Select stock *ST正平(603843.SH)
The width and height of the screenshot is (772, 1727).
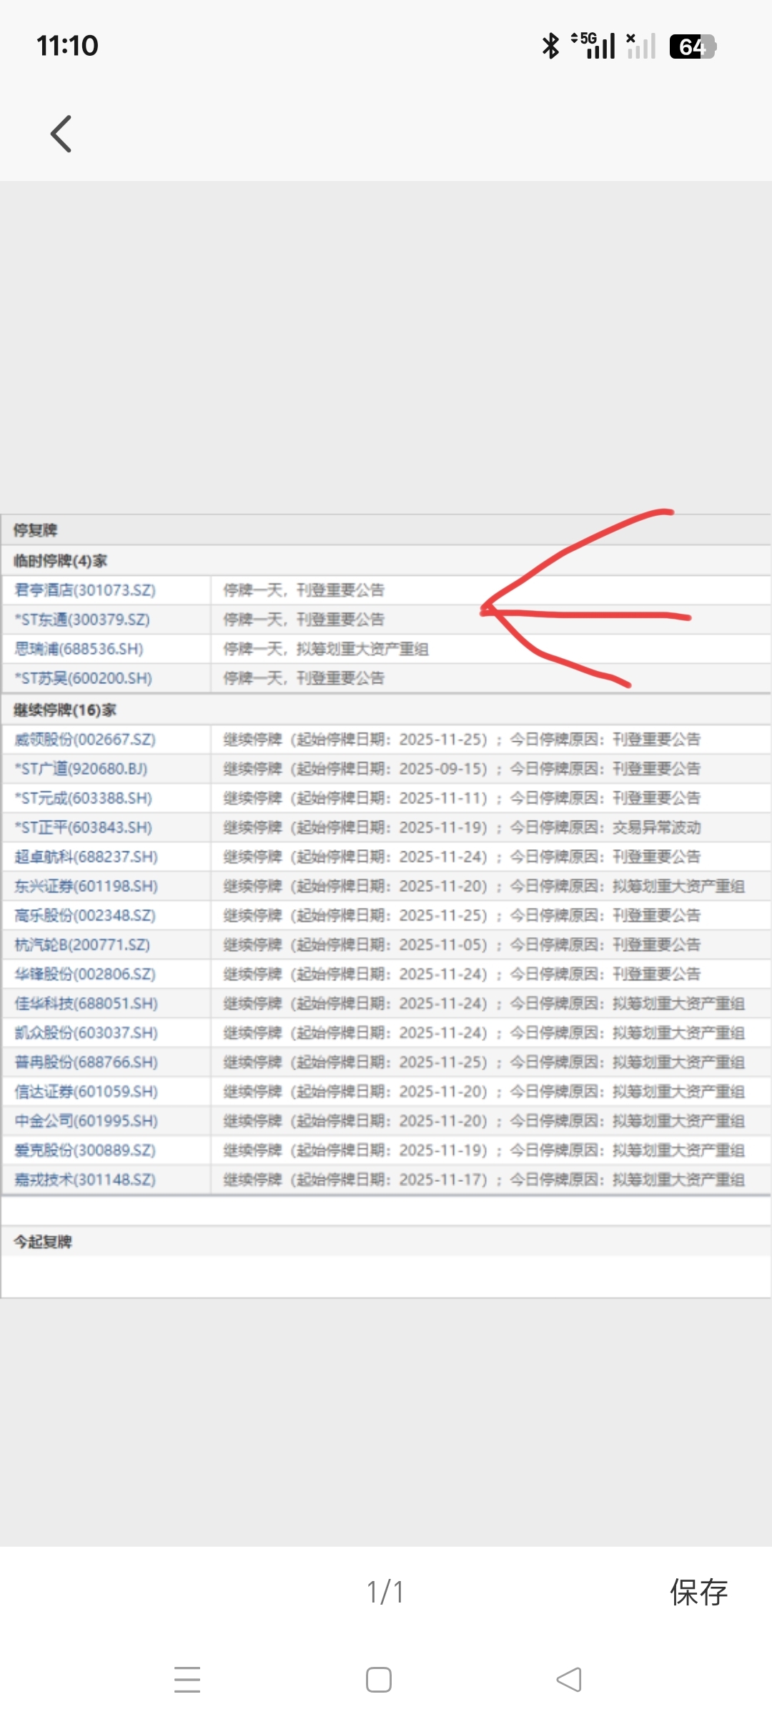[83, 828]
